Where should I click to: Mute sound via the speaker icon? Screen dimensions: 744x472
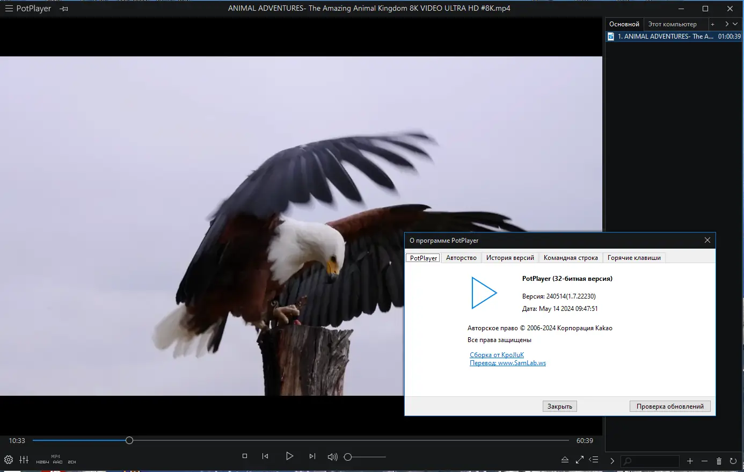pos(333,457)
